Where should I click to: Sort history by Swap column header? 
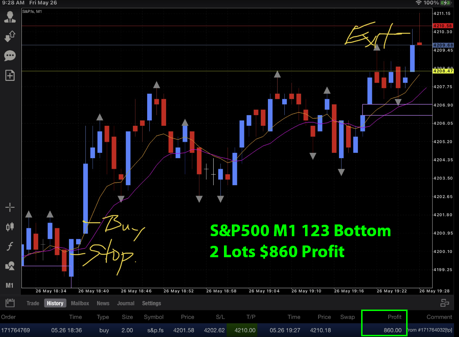click(x=348, y=317)
